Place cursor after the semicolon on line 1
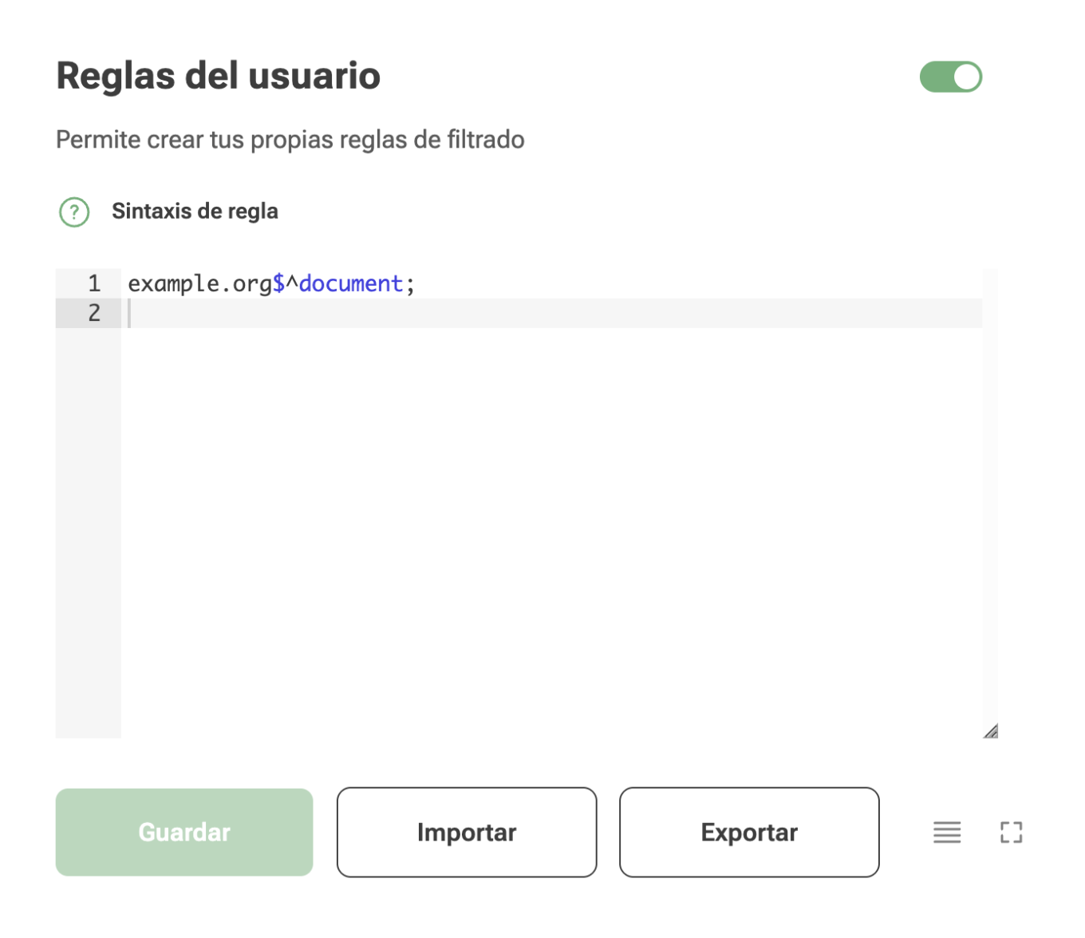The height and width of the screenshot is (938, 1085). (x=417, y=283)
